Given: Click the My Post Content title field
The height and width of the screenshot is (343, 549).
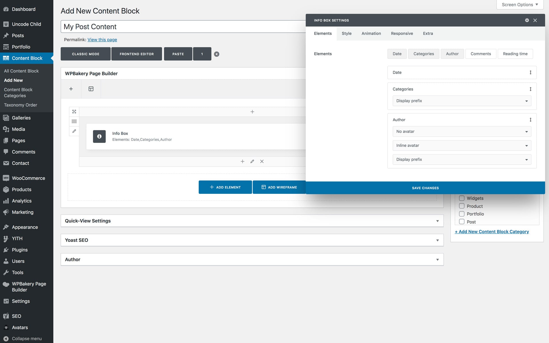Looking at the screenshot, I should pos(183,27).
